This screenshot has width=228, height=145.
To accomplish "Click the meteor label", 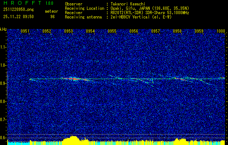I will click(x=51, y=11).
